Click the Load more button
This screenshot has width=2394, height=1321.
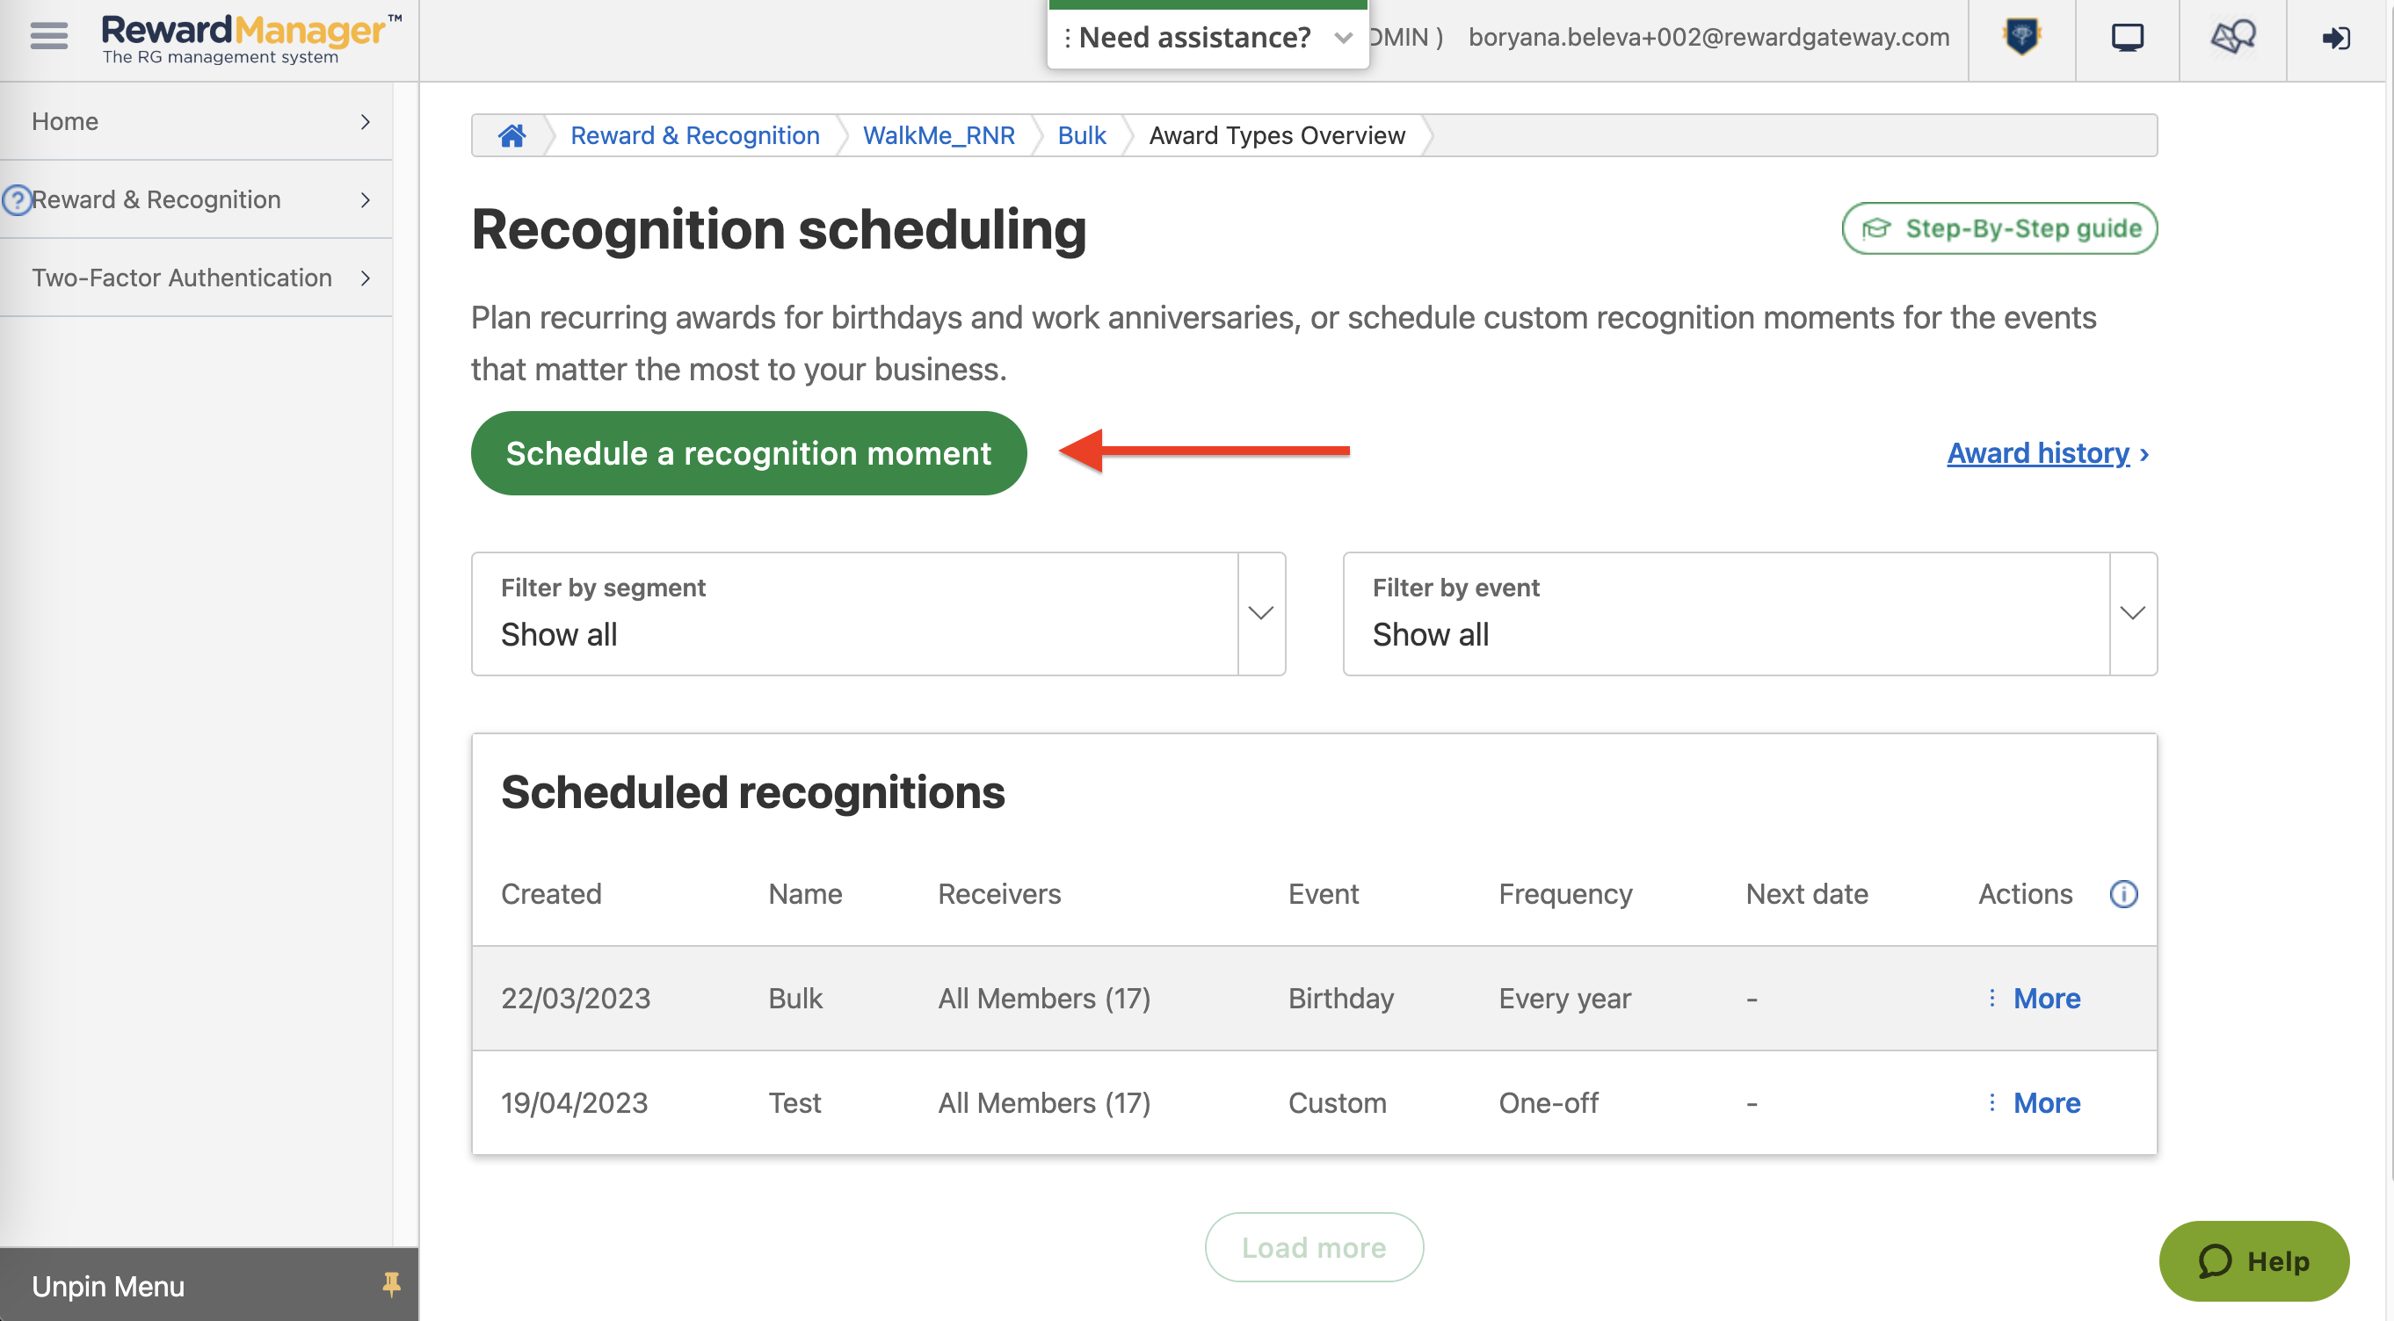(x=1313, y=1246)
